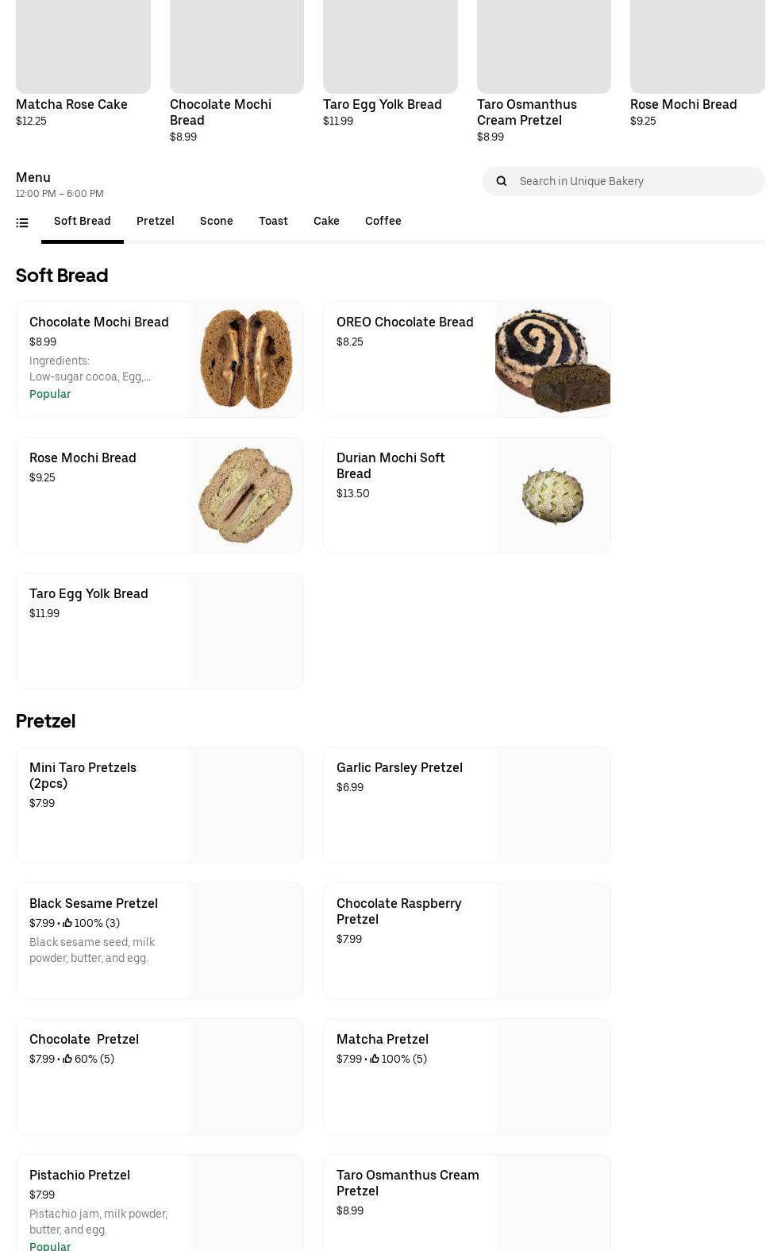
Task: Open the Chocolate Mochi Bread photo
Action: pos(246,359)
